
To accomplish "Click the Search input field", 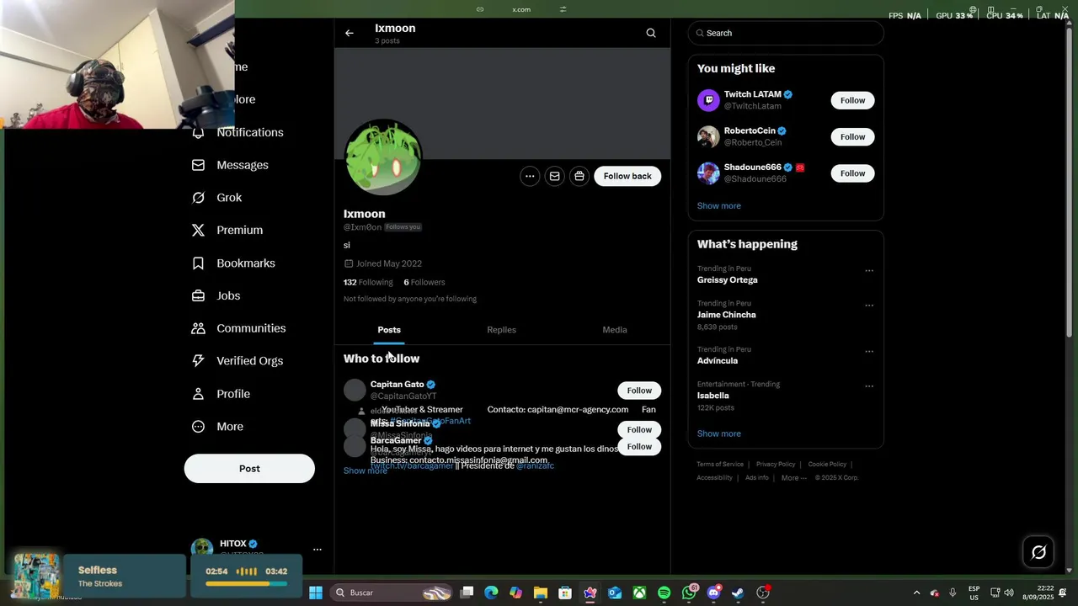I will click(786, 33).
